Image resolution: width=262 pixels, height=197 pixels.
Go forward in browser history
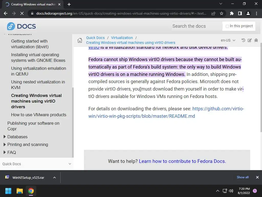(x=14, y=13)
